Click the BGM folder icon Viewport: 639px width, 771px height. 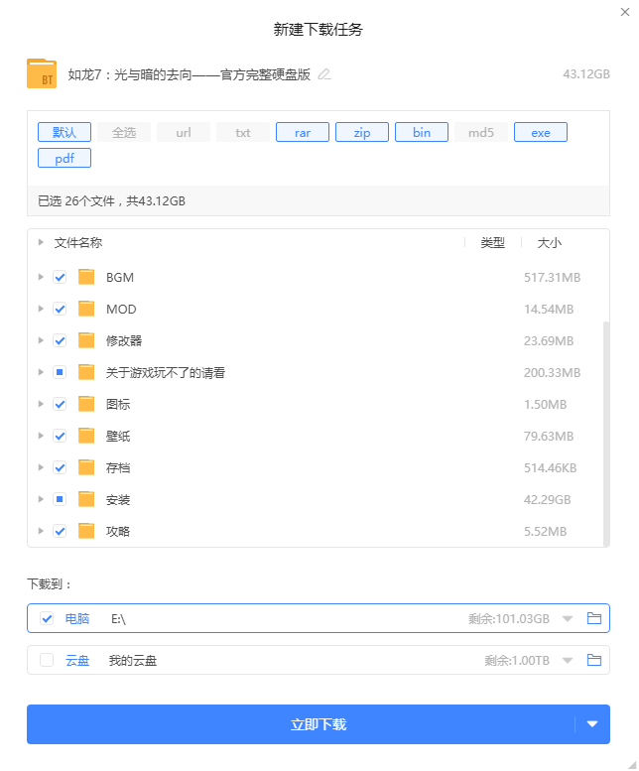[86, 277]
